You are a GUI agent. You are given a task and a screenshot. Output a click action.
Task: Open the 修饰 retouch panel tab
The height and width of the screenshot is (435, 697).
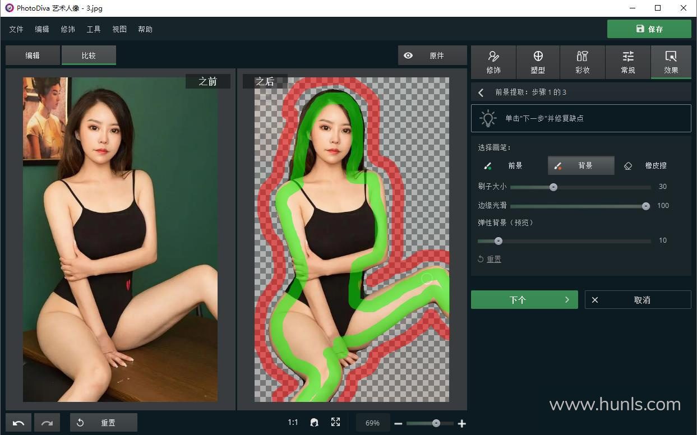493,62
